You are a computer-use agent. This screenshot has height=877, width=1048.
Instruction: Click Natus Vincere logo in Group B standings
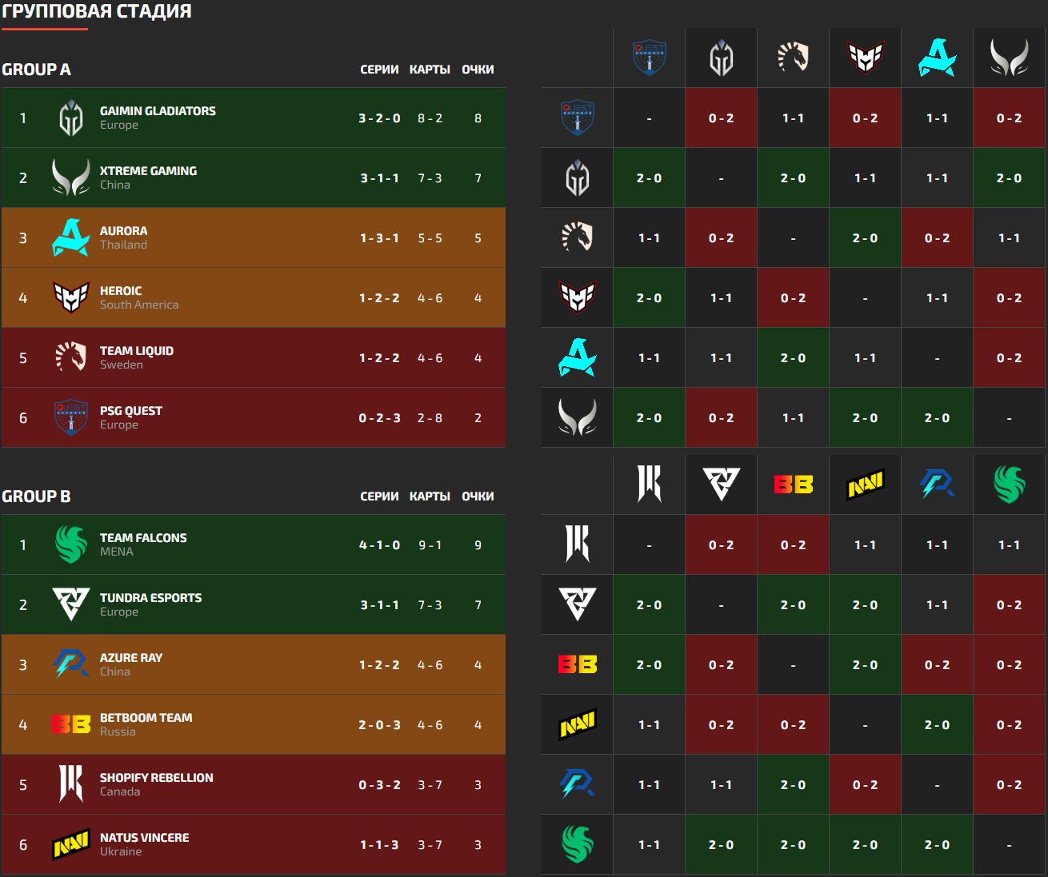(71, 845)
